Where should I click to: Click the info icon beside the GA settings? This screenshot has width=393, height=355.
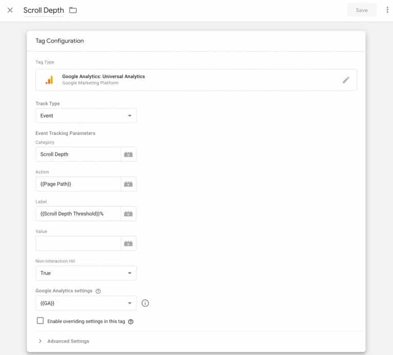[x=145, y=303]
